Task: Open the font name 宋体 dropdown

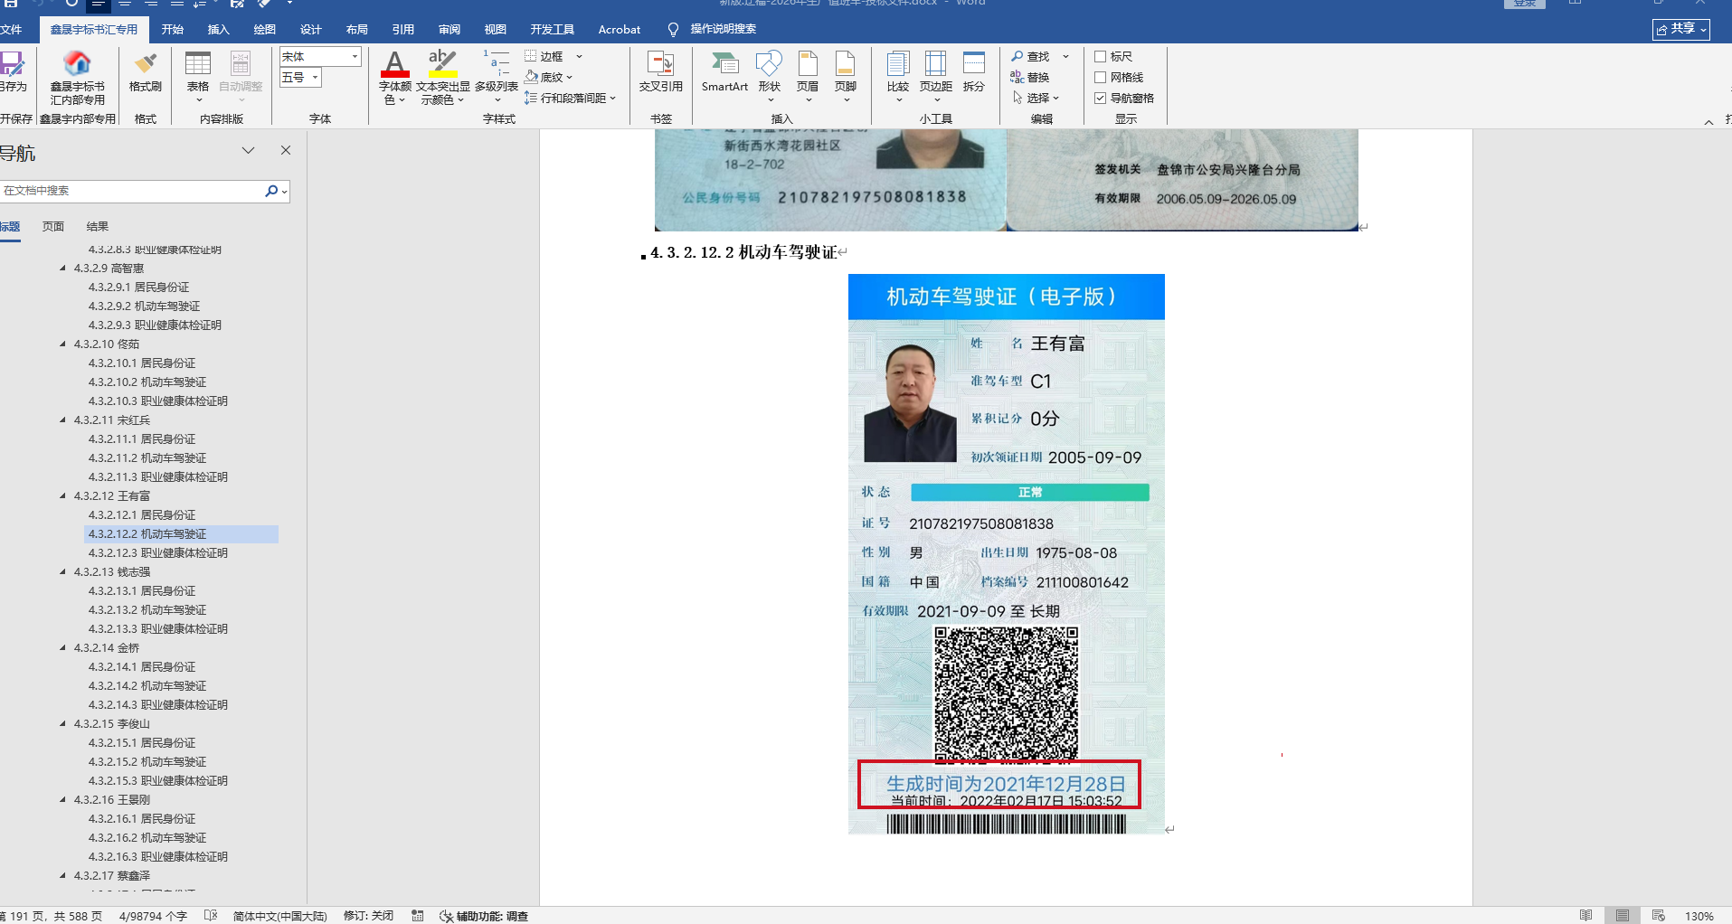Action: (355, 56)
